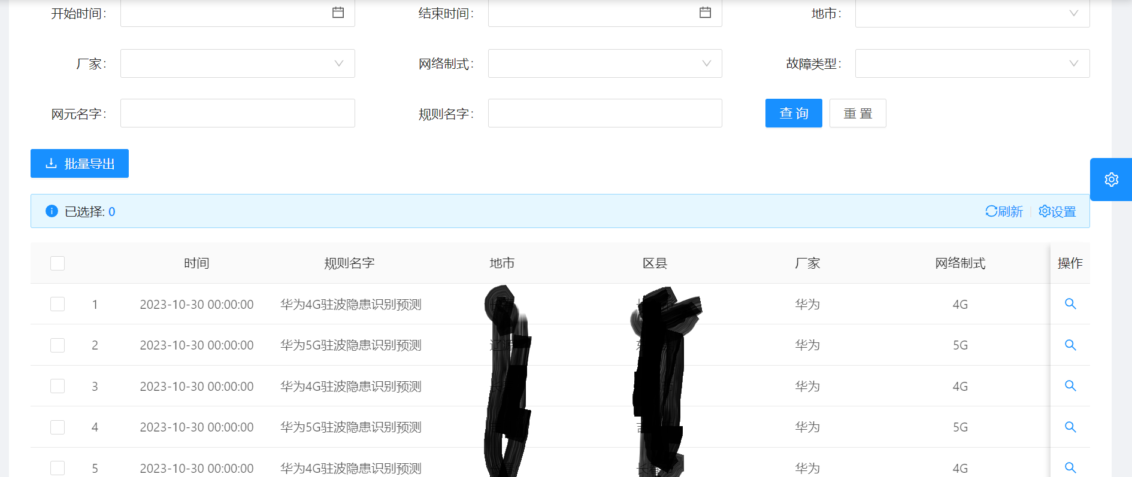Click the row 3 time cell
The image size is (1132, 477).
click(196, 387)
